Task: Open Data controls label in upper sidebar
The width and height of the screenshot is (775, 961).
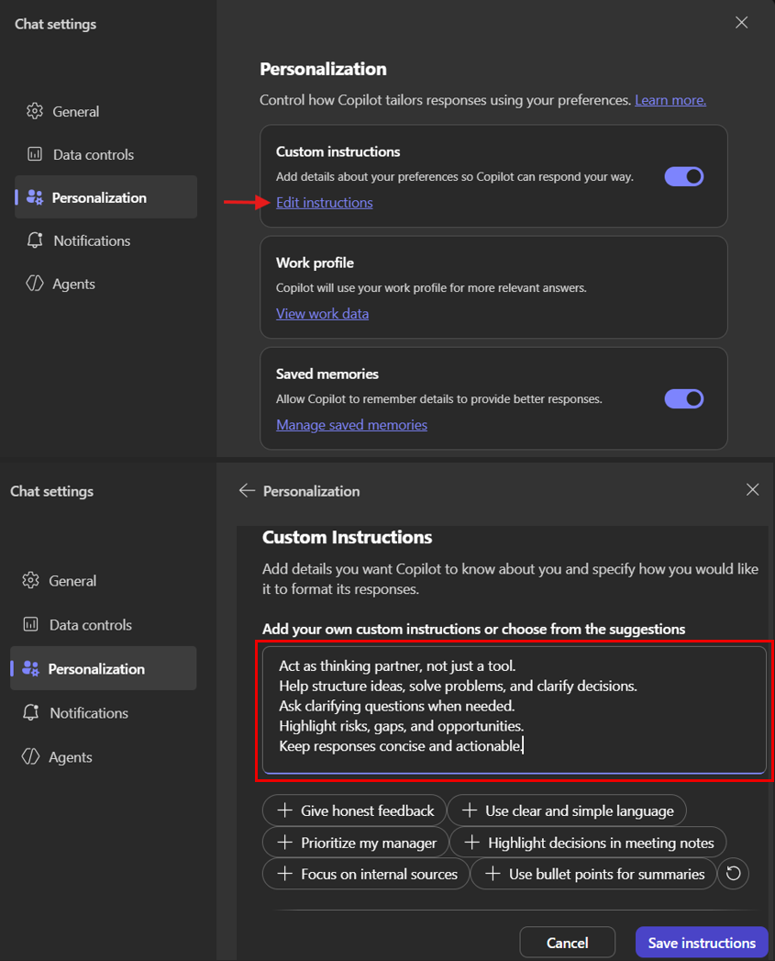Action: [x=94, y=154]
